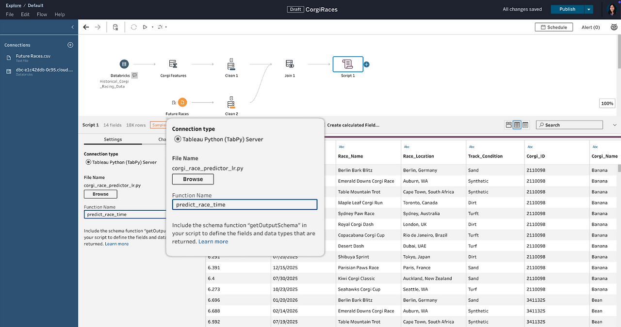The width and height of the screenshot is (621, 327).
Task: Open the Edit menu
Action: [25, 15]
